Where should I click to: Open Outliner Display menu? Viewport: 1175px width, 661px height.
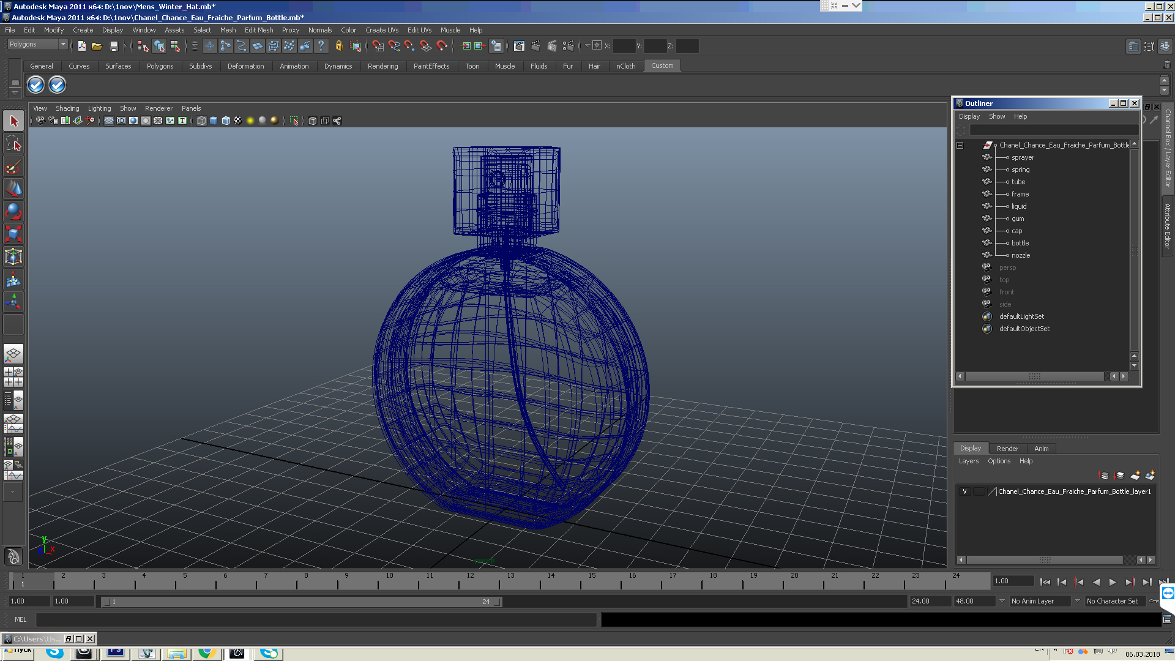pyautogui.click(x=969, y=116)
